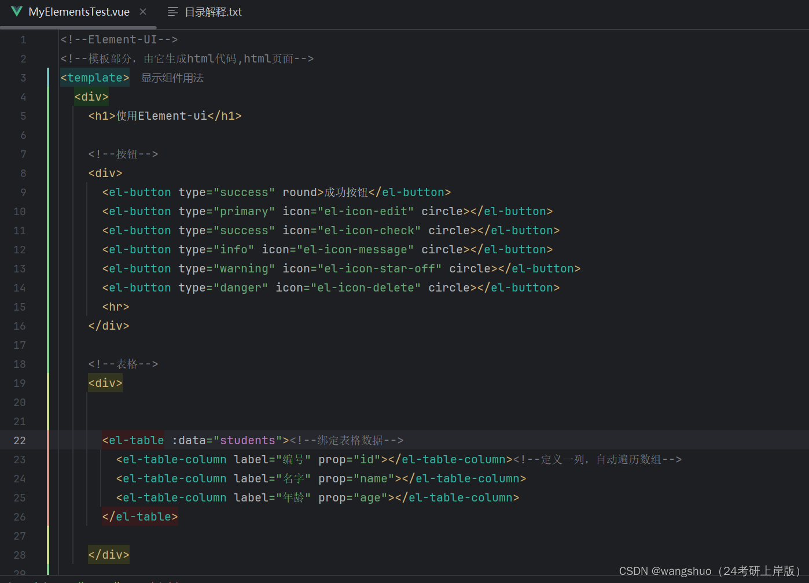Click the <hr> tag on line 15
The width and height of the screenshot is (809, 583).
pyautogui.click(x=116, y=307)
